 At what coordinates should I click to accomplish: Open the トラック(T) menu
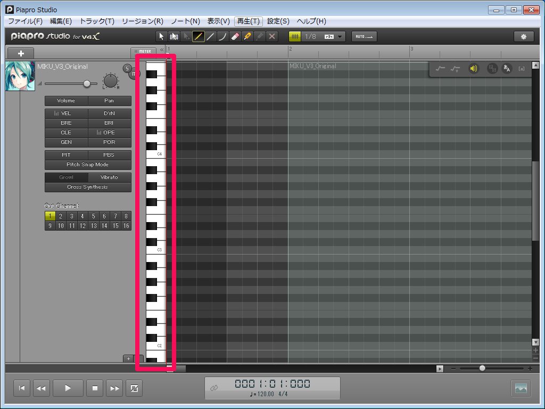tap(97, 21)
